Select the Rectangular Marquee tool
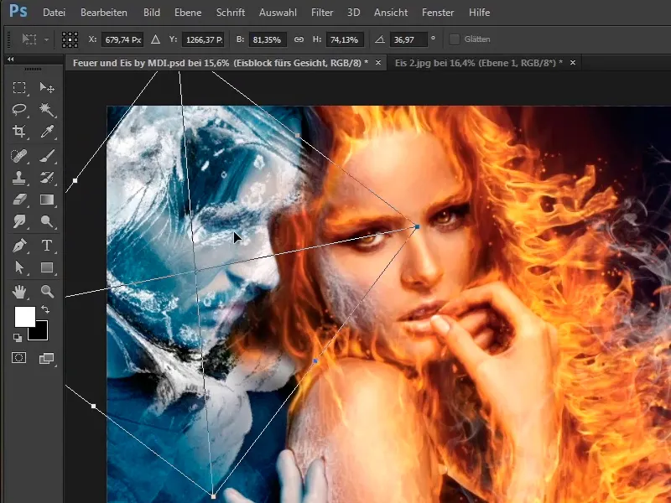Image resolution: width=671 pixels, height=503 pixels. tap(19, 88)
